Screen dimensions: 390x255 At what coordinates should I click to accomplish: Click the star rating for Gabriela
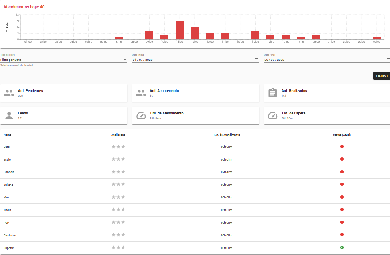[118, 172]
